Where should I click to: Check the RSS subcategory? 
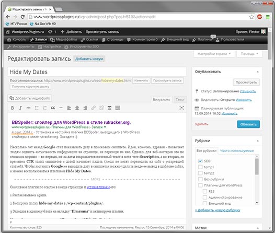(204, 191)
